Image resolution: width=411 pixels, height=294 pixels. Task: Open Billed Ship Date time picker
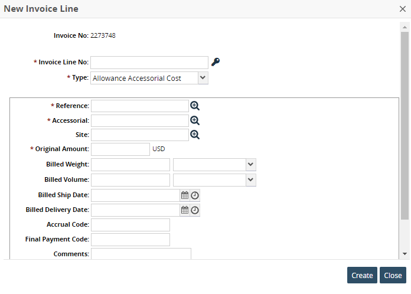point(195,195)
